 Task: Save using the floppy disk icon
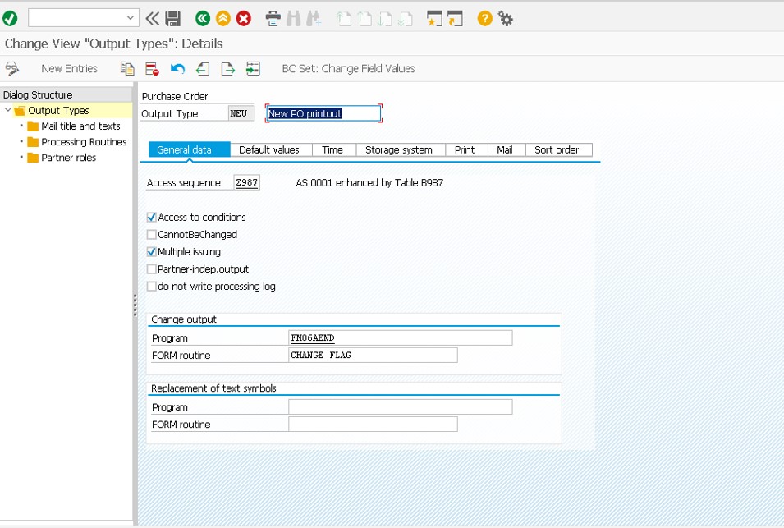(173, 19)
